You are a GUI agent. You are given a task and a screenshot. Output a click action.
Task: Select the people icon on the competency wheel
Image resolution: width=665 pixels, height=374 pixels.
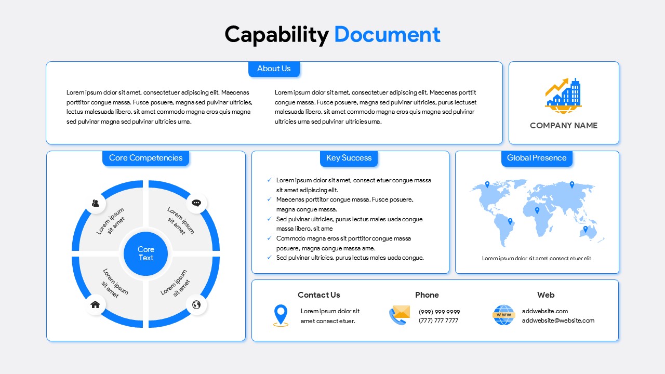point(95,203)
